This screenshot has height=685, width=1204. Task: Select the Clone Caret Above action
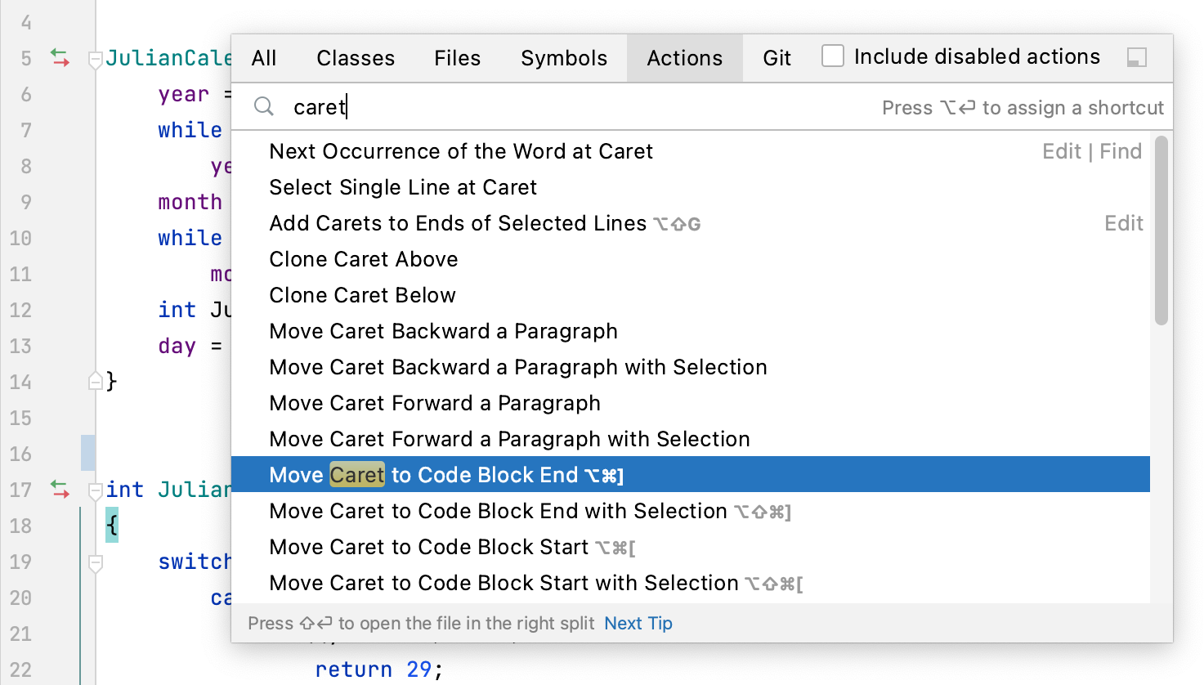point(363,259)
